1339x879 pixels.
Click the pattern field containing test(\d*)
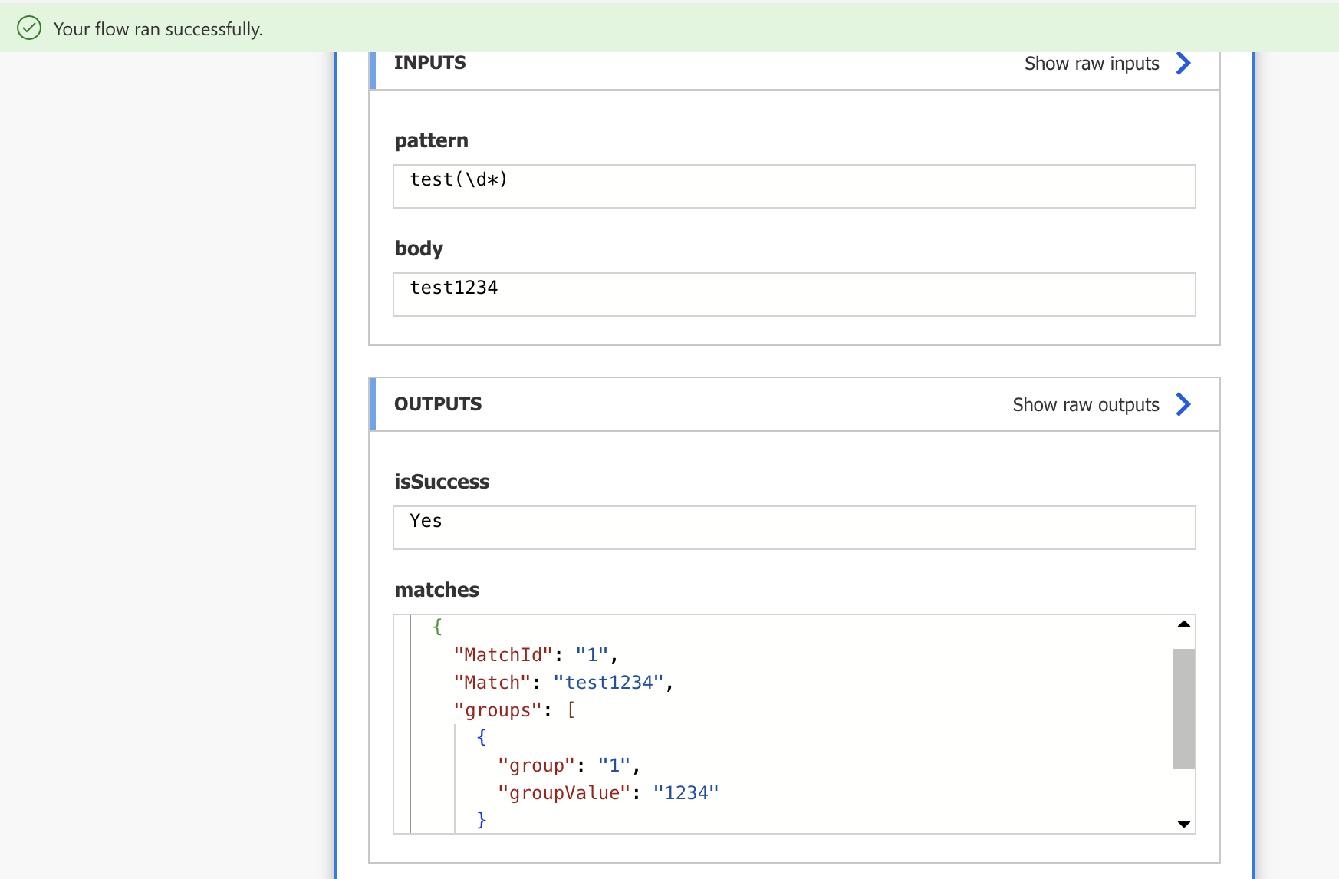(x=794, y=186)
